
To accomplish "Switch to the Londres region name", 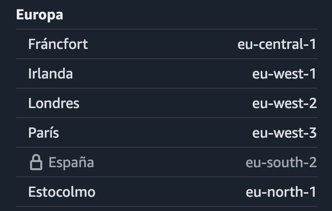I will point(54,103).
